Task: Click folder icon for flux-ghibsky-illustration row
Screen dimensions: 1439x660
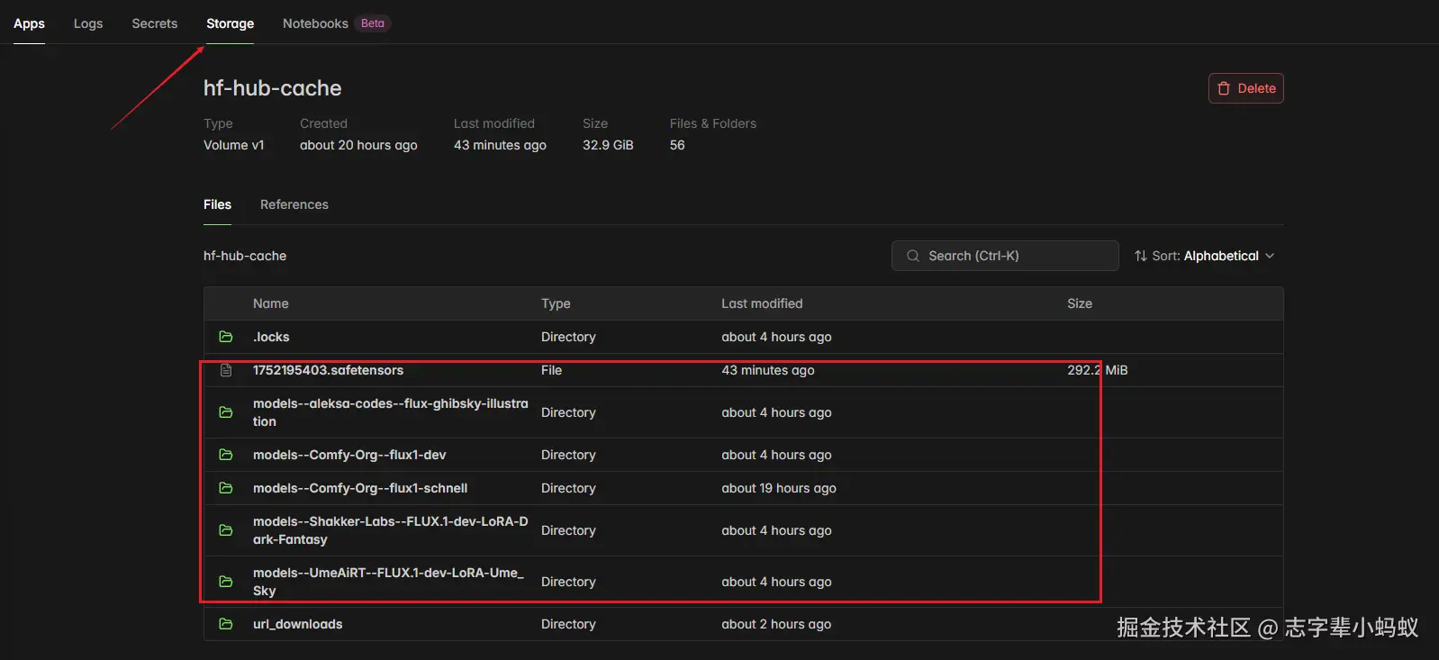Action: coord(226,412)
